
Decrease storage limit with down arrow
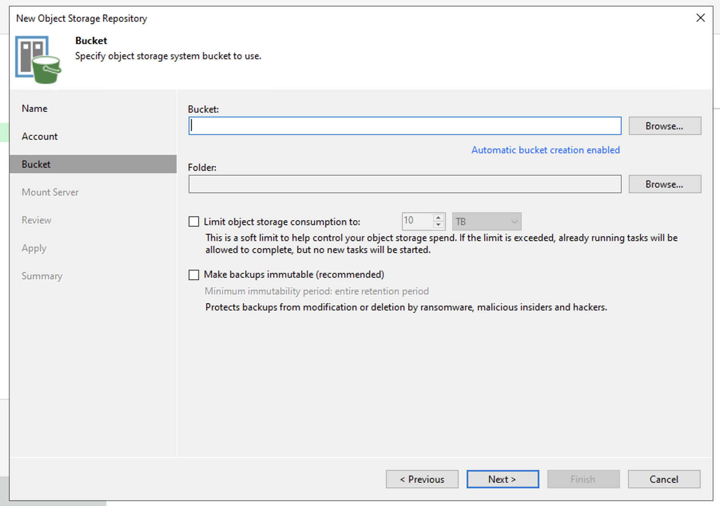tap(438, 225)
